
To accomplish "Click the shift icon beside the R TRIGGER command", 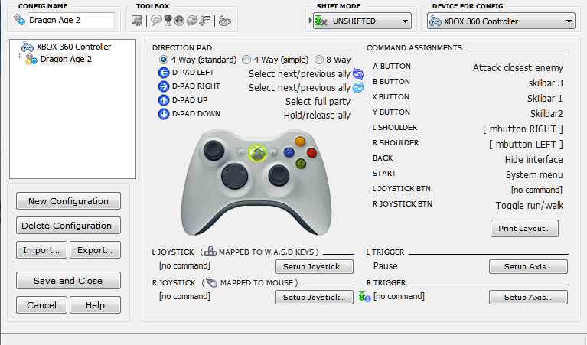I will coord(364,297).
